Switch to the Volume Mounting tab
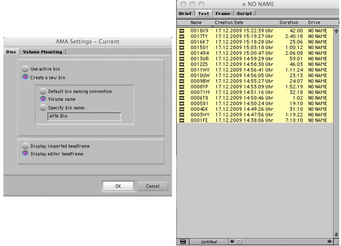The width and height of the screenshot is (341, 246). [x=43, y=52]
